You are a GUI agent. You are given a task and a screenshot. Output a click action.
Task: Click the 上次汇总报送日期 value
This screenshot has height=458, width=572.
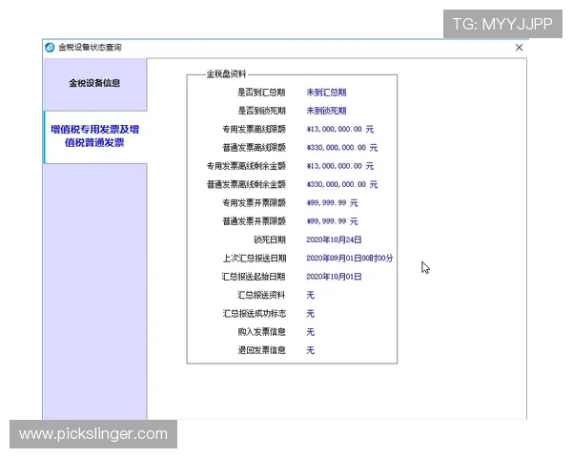[350, 259]
